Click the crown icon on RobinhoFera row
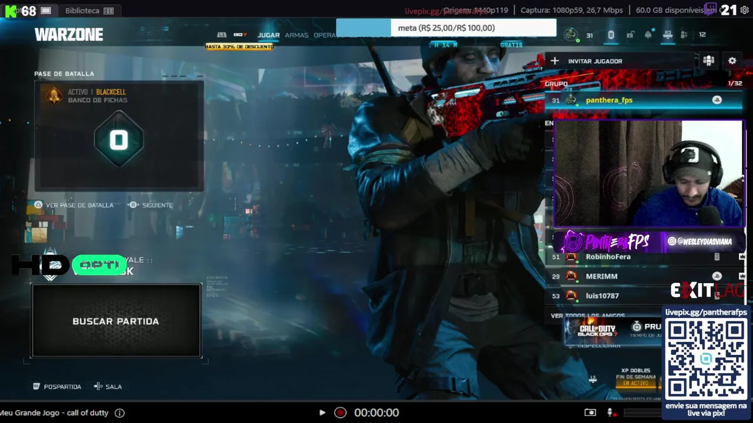 (x=742, y=257)
